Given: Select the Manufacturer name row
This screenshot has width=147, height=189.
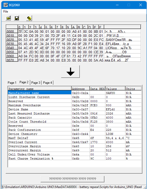Looking at the screenshot, I should 75,93.
